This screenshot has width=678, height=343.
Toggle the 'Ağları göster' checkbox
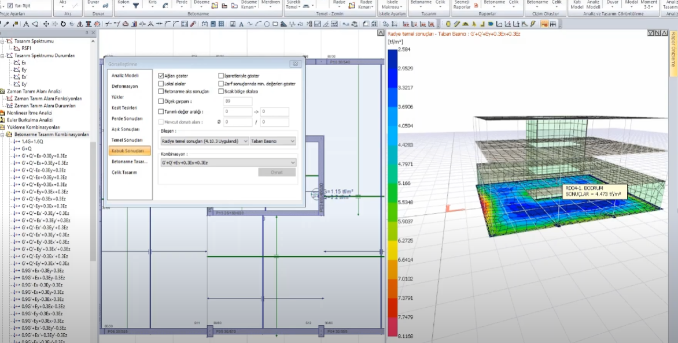point(161,76)
